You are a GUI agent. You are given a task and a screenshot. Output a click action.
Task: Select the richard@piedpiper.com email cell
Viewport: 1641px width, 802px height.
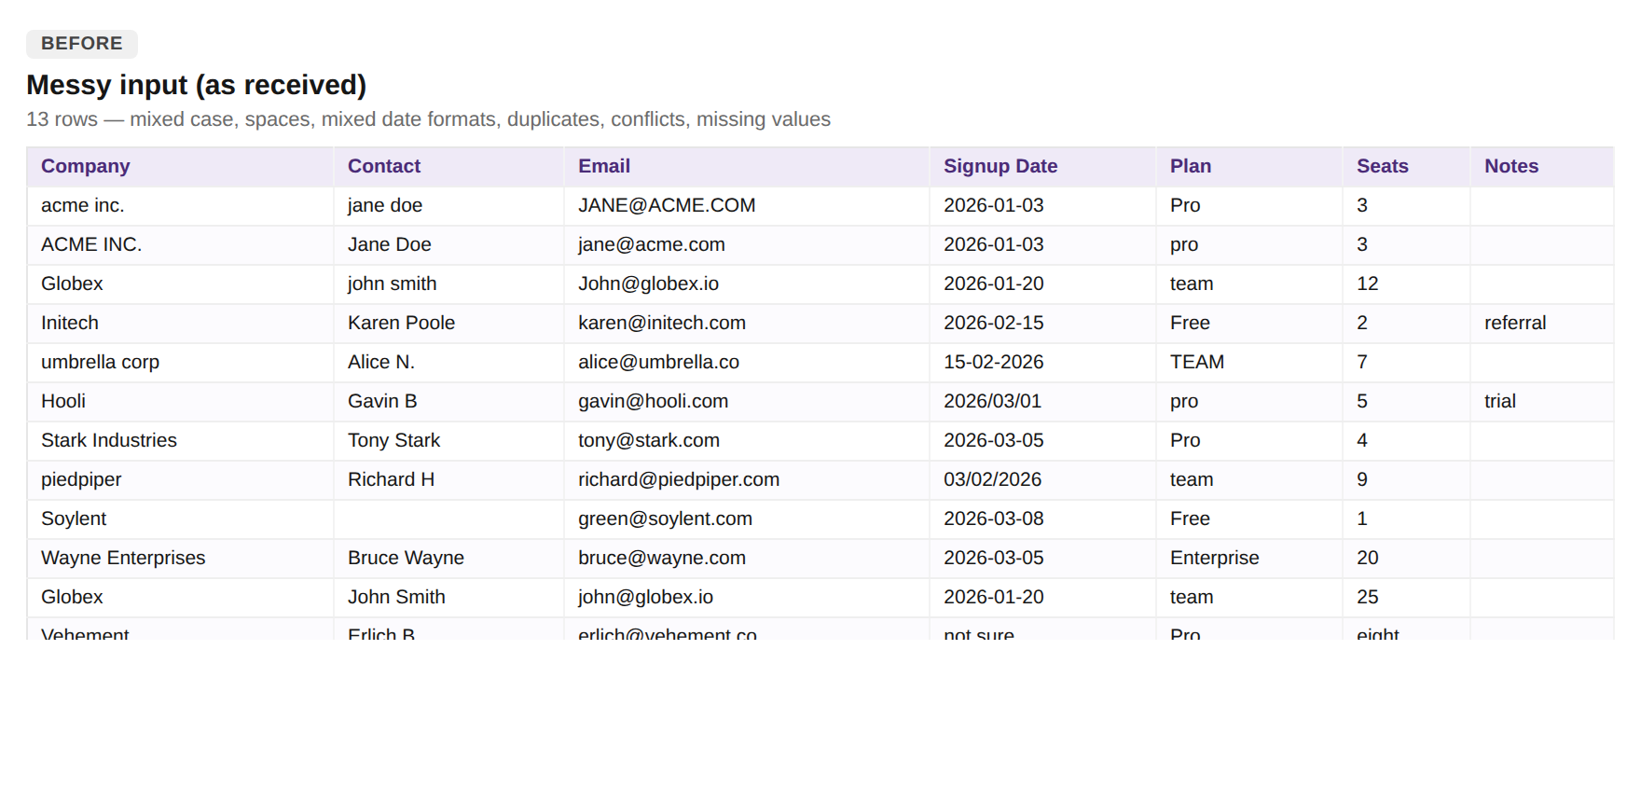pyautogui.click(x=747, y=480)
